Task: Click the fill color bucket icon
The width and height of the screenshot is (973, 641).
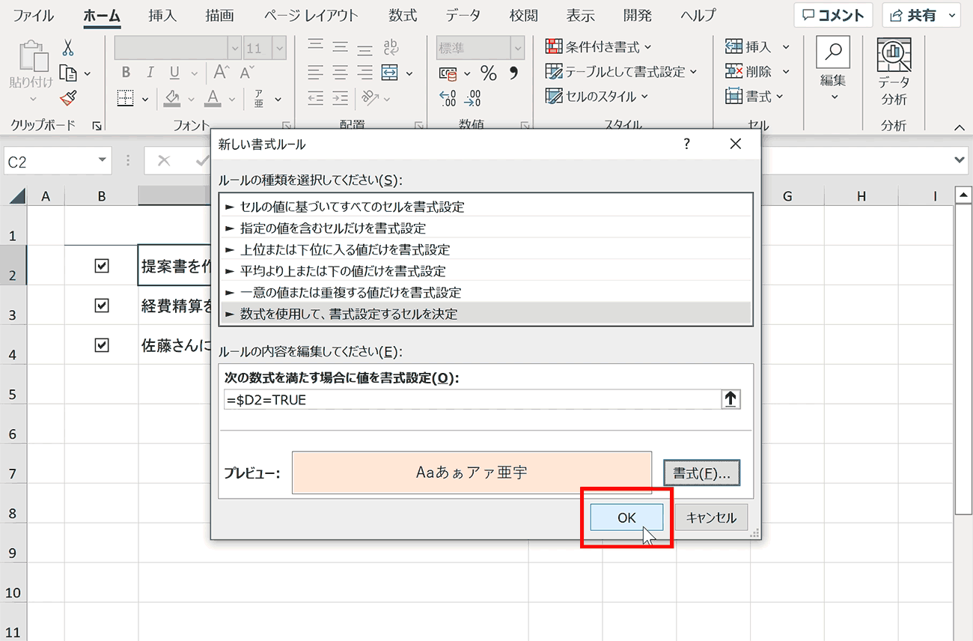Action: pyautogui.click(x=173, y=98)
